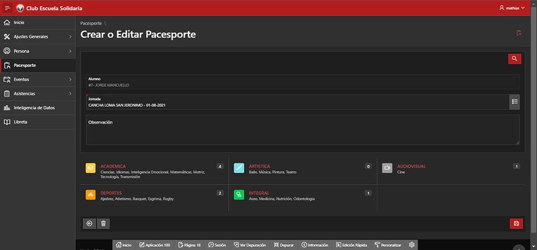
Task: Click the orange DEPORTES category icon
Action: pyautogui.click(x=90, y=195)
